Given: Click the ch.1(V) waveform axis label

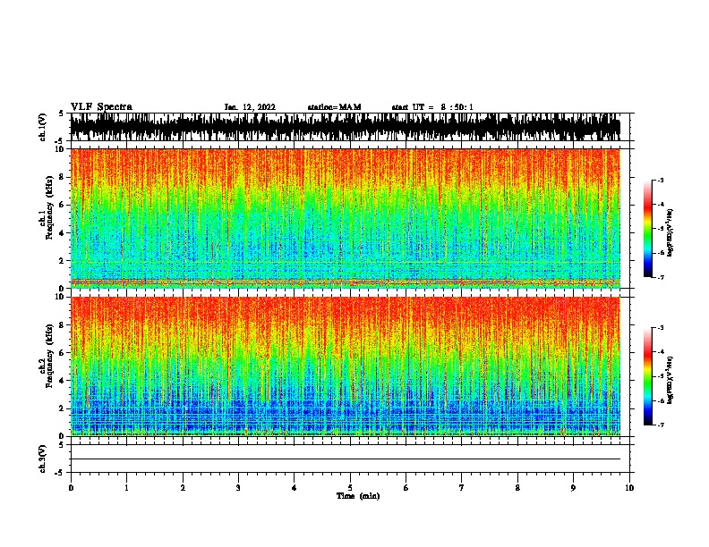Looking at the screenshot, I should [x=42, y=127].
